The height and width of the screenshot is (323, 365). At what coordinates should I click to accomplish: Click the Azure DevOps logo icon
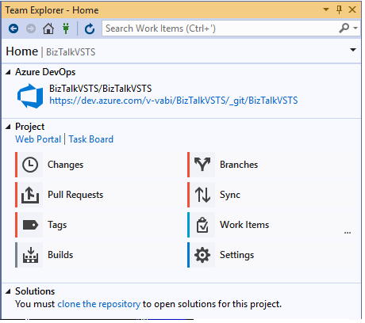pos(30,96)
